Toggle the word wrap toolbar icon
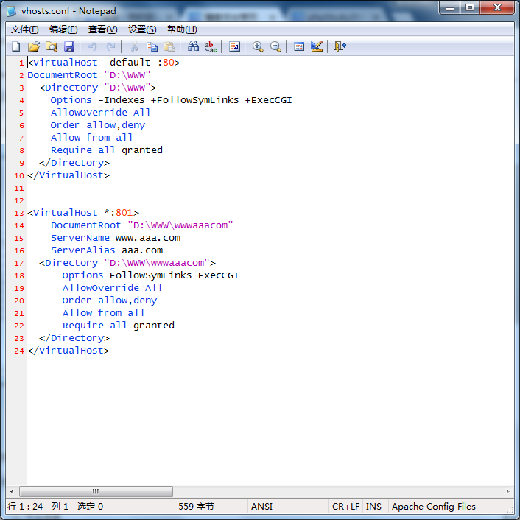 pos(234,46)
